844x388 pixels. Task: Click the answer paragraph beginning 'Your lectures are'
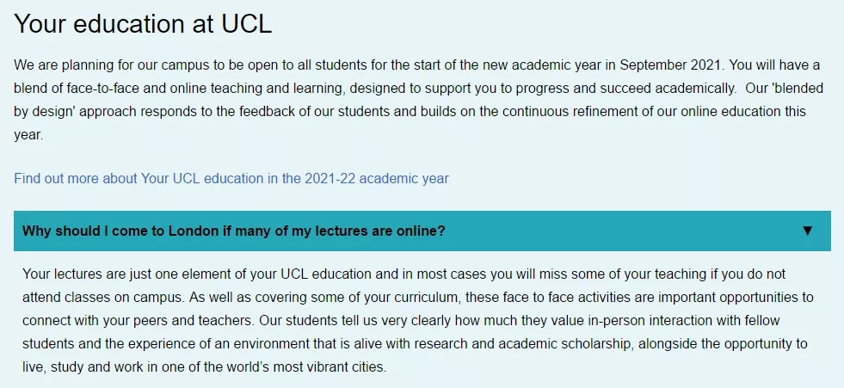(x=418, y=321)
